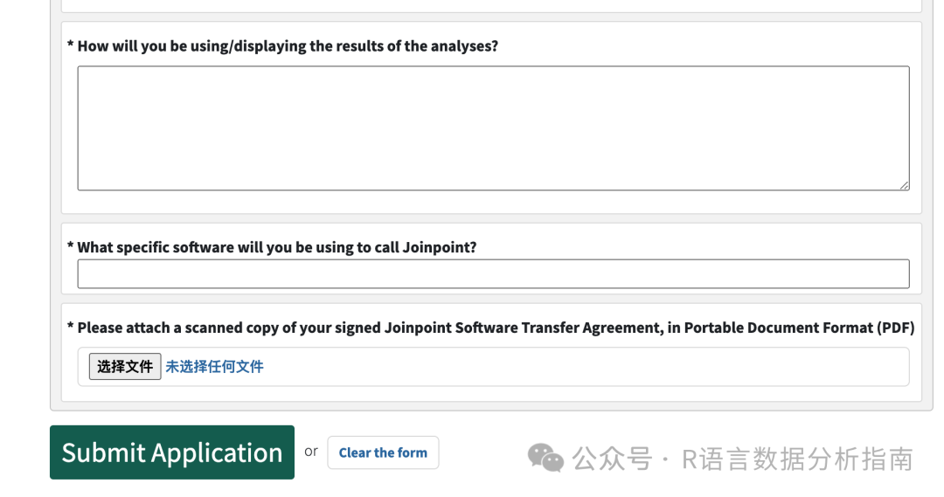
Task: Click the asterisk before "Please attach"
Action: (x=70, y=327)
